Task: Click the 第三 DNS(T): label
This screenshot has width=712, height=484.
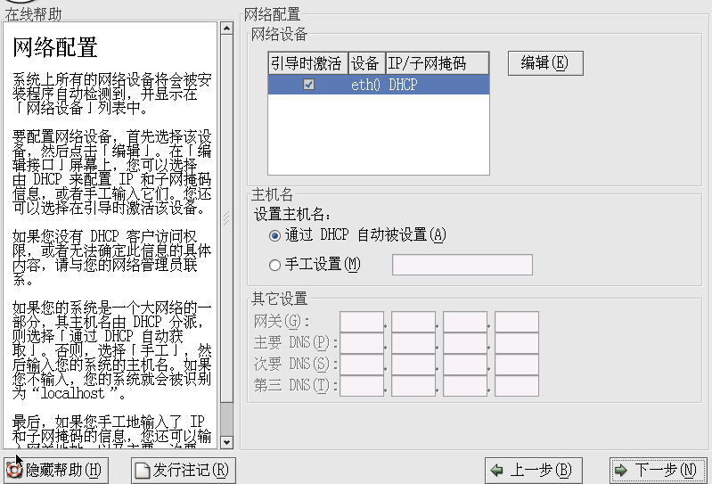Action: pyautogui.click(x=296, y=385)
